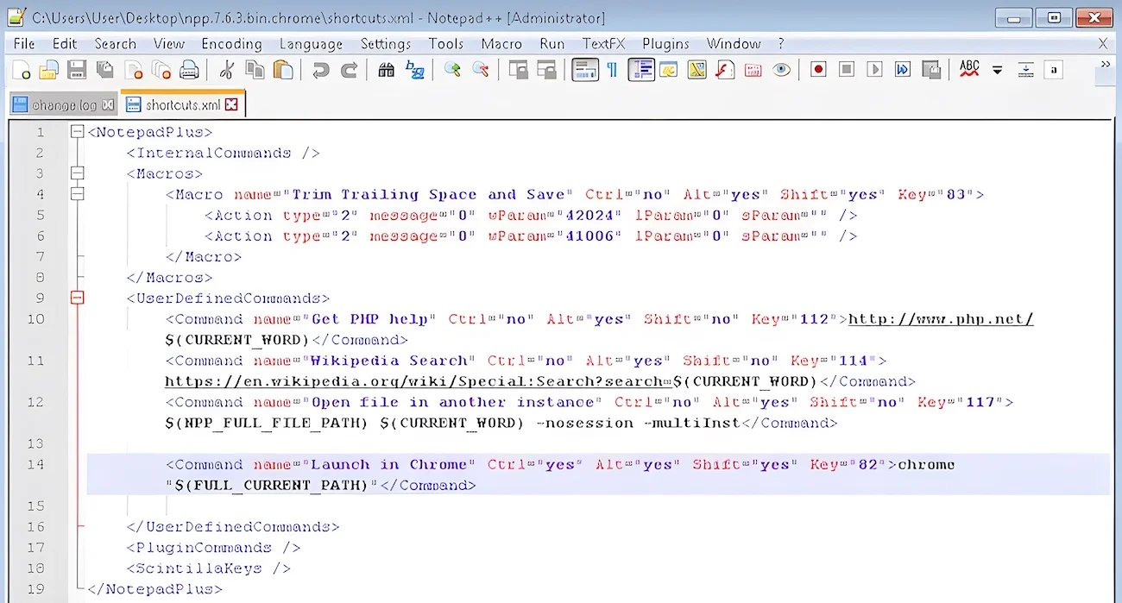Screen dimensions: 1122x603
Task: Close the shortcuts.xml tab with its red X
Action: coord(231,105)
